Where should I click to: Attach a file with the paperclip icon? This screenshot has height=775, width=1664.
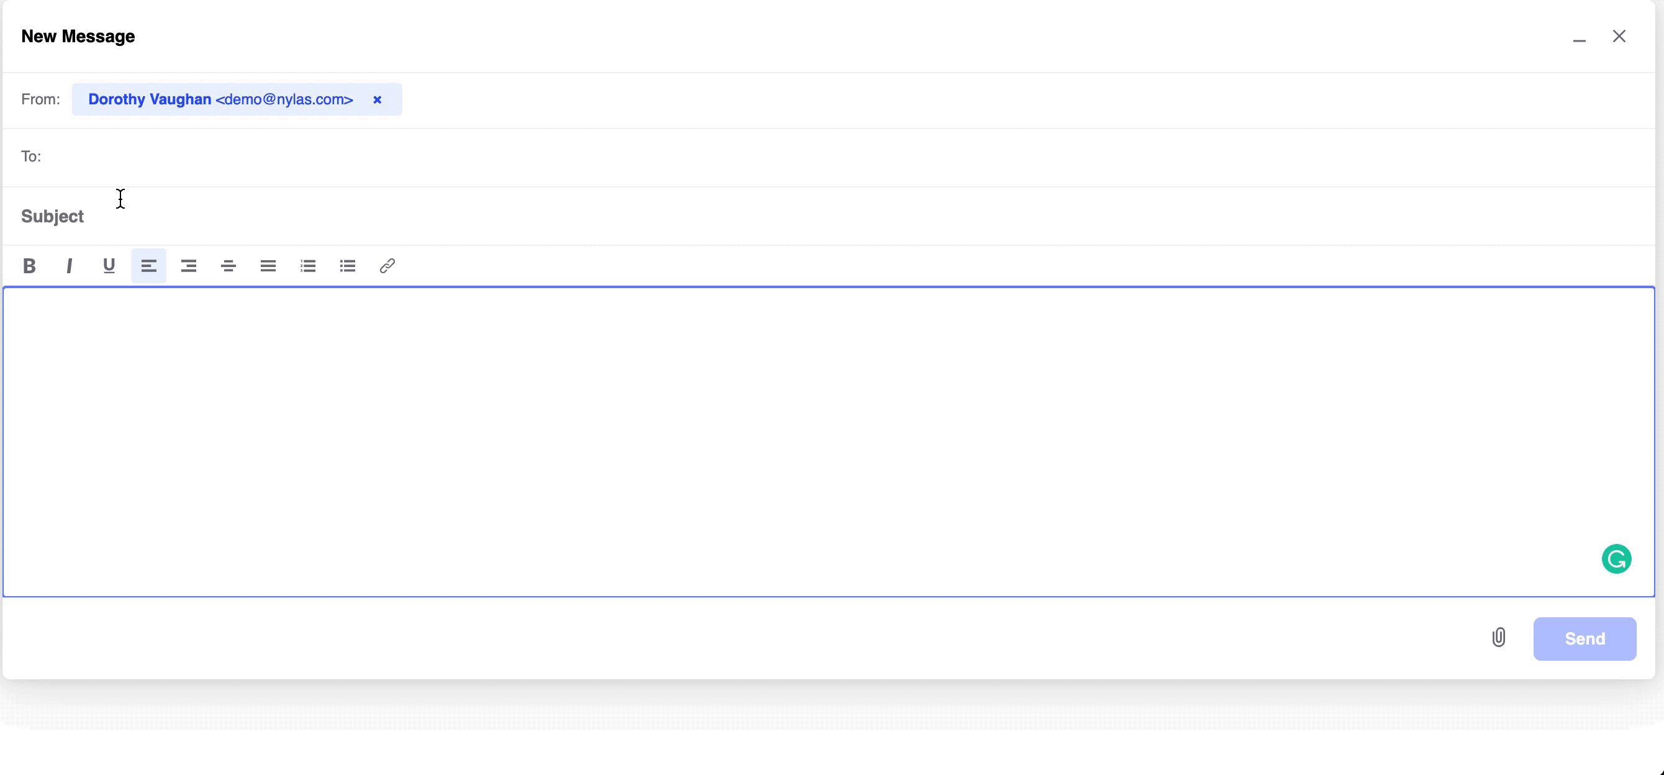[x=1499, y=637]
